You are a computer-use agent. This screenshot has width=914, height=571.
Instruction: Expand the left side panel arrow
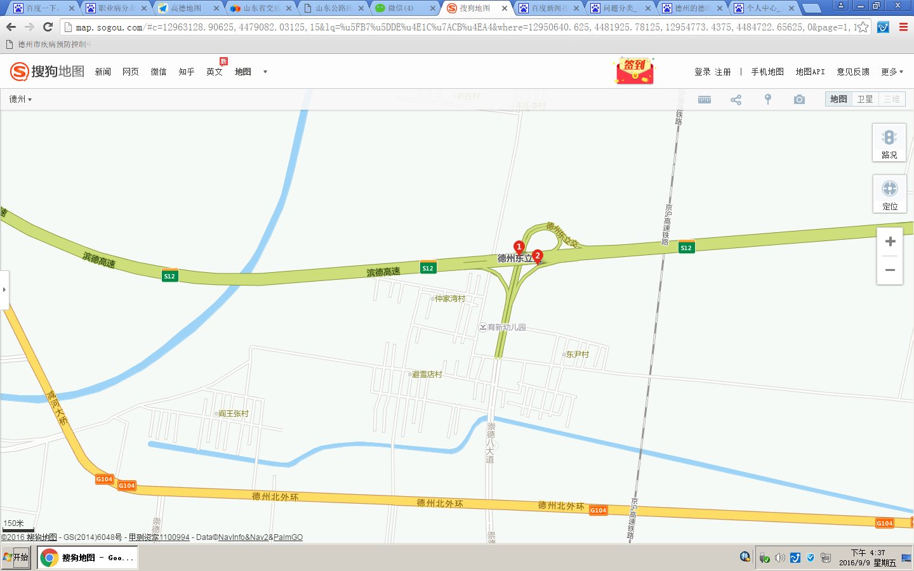point(4,289)
